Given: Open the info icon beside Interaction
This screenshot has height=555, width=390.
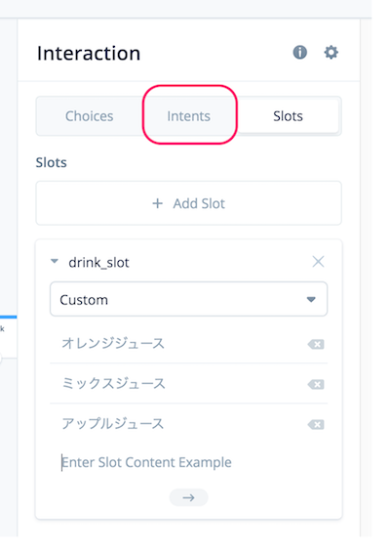Looking at the screenshot, I should (300, 53).
